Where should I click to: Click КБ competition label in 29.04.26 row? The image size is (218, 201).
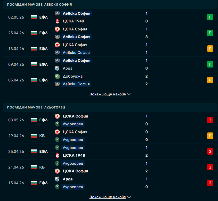[x=42, y=136]
